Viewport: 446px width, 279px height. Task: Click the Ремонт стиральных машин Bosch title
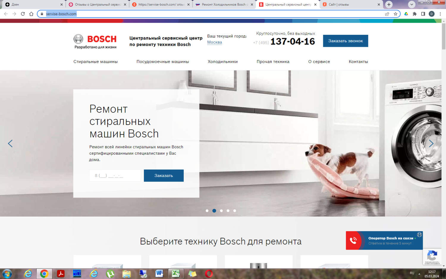tap(124, 121)
